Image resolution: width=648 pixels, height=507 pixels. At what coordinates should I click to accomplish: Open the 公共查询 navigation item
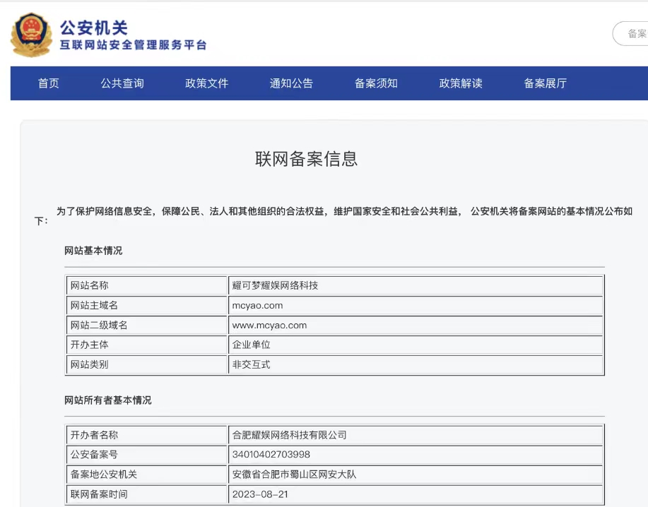pos(122,83)
